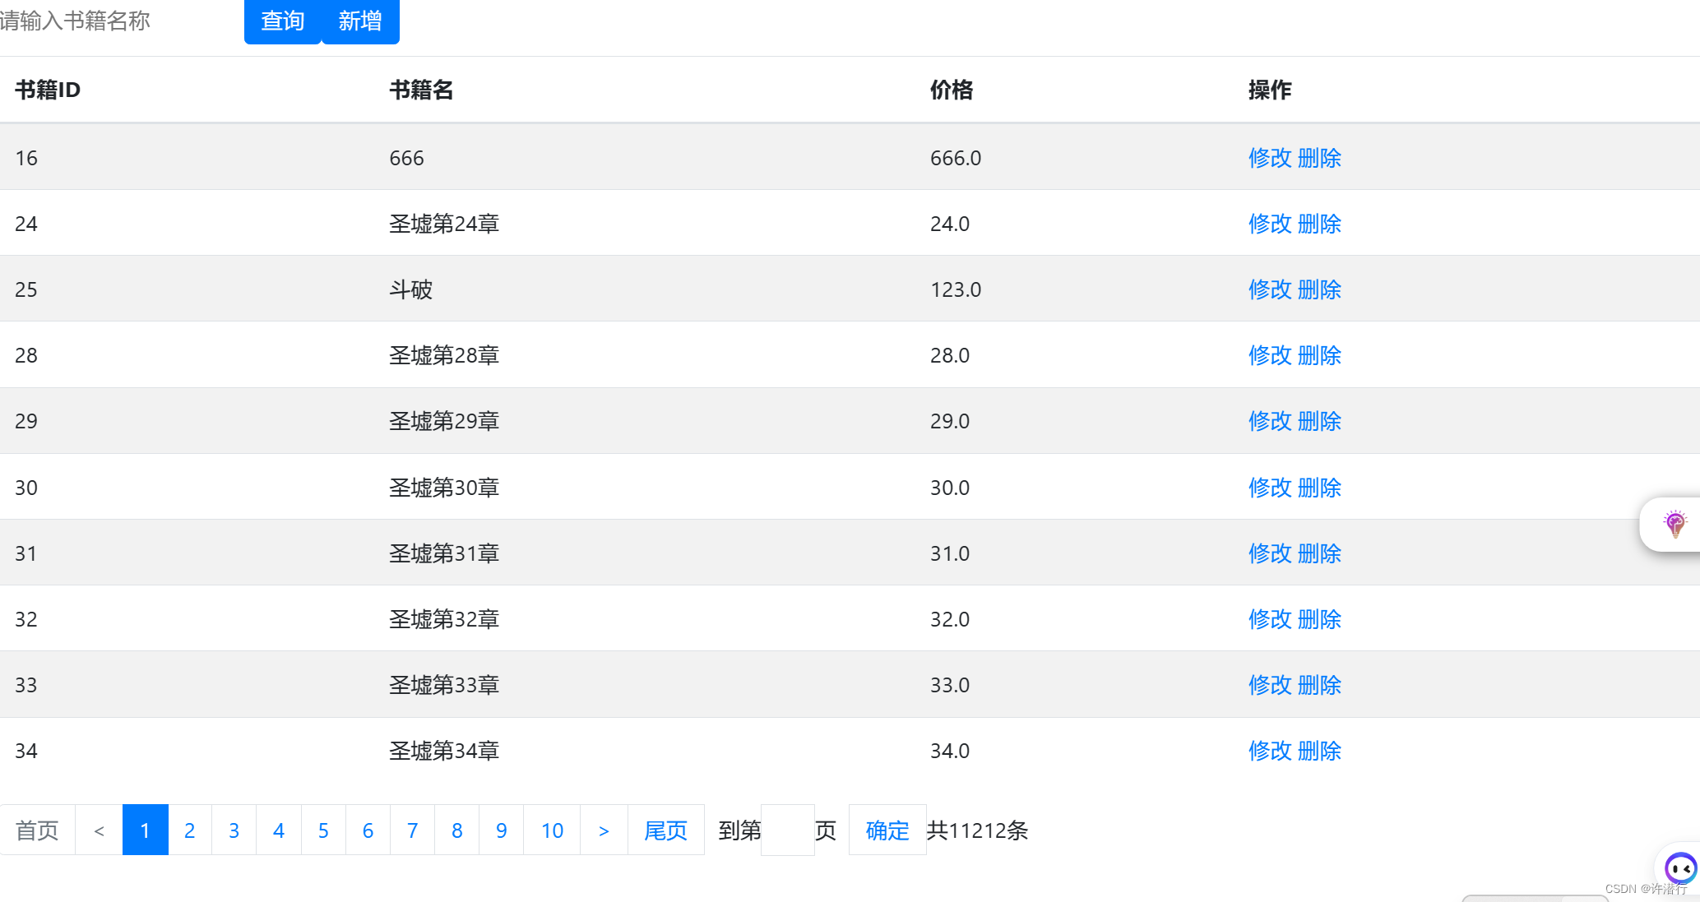This screenshot has height=902, width=1700.
Task: Open the chatbot assistant icon at bottom right
Action: 1679,867
